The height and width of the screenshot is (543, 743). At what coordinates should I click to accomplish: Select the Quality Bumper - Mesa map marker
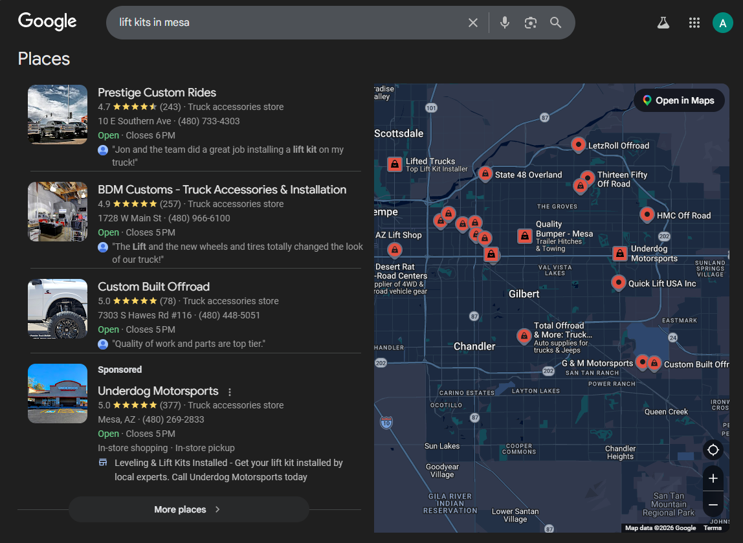(x=524, y=236)
